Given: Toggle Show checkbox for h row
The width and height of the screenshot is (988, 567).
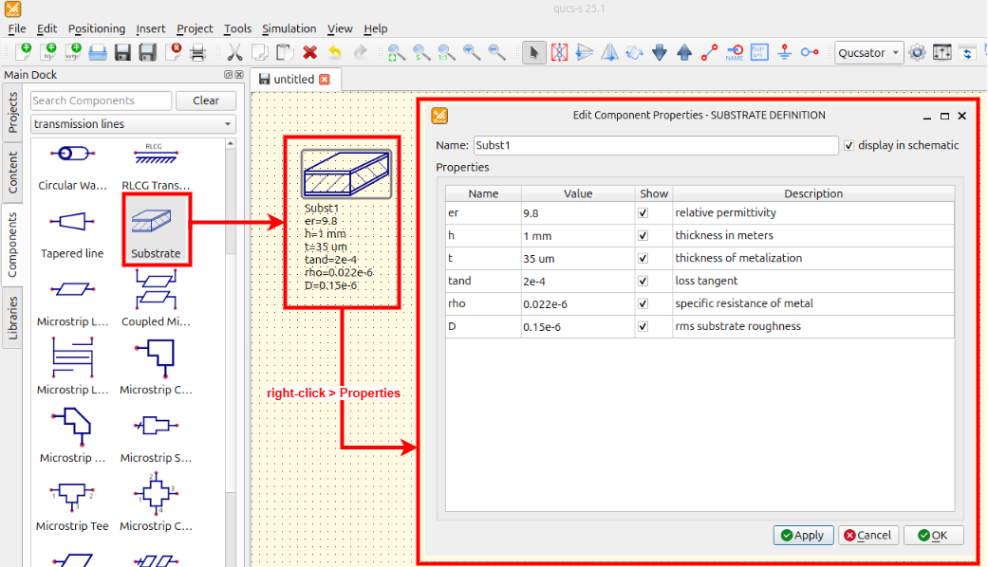Looking at the screenshot, I should coord(643,235).
